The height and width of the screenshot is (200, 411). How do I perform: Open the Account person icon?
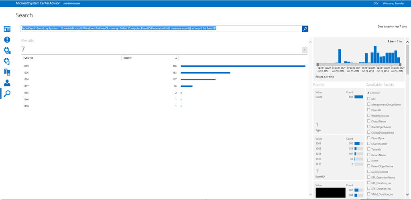pyautogui.click(x=7, y=83)
